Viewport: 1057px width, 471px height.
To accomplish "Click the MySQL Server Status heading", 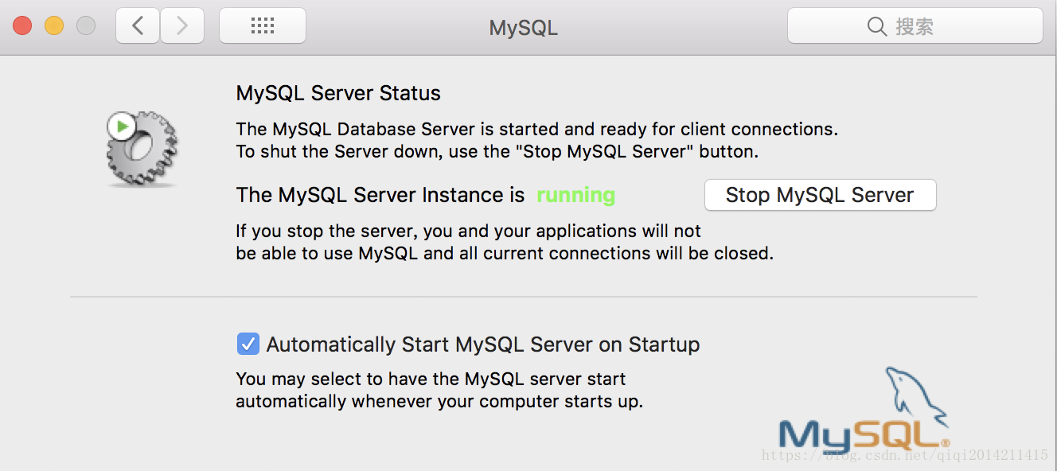I will point(338,93).
